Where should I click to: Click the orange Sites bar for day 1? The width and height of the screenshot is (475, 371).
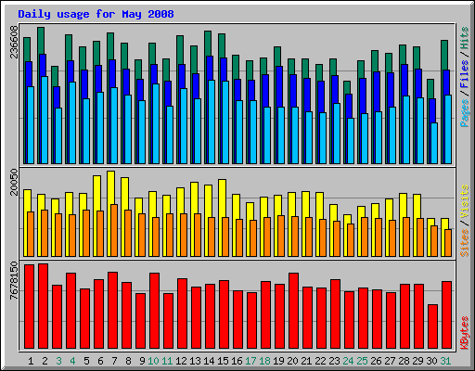31,234
